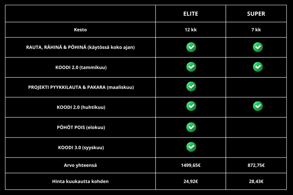293x195 pixels.
Task: Click SUPER checkmark for RAUTA, RÄHINÄ & PÖHINÄ
Action: coord(258,47)
